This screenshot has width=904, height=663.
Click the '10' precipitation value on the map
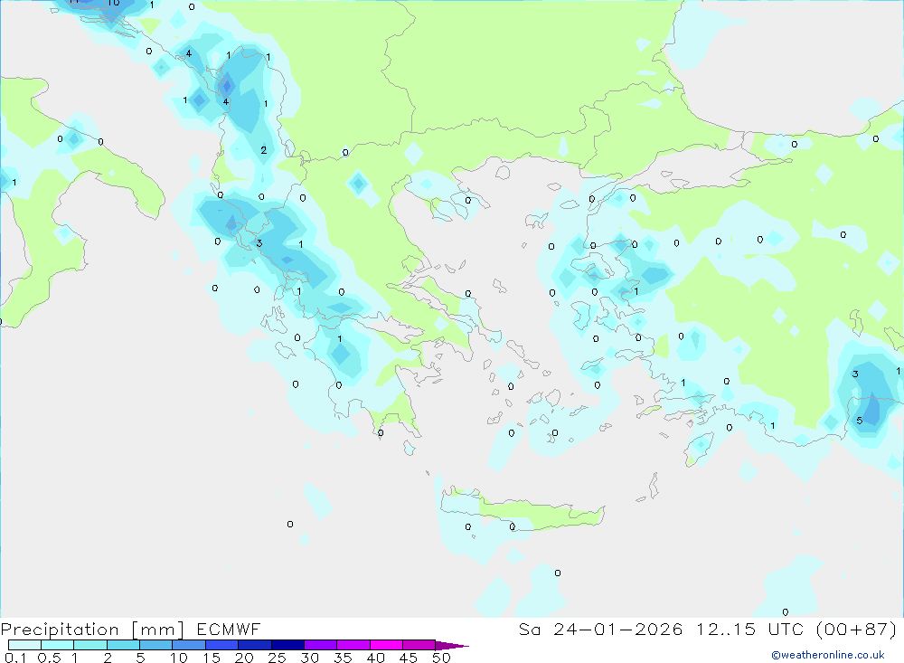click(x=114, y=3)
